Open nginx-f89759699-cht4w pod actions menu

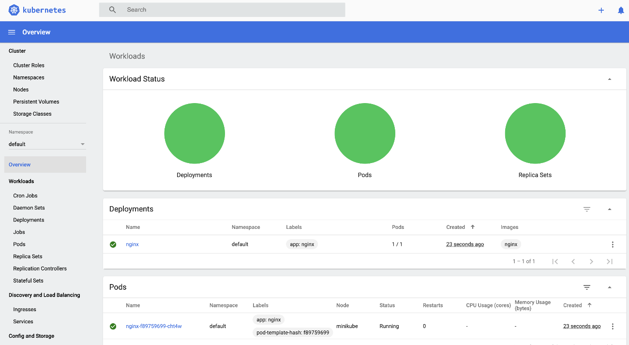613,326
